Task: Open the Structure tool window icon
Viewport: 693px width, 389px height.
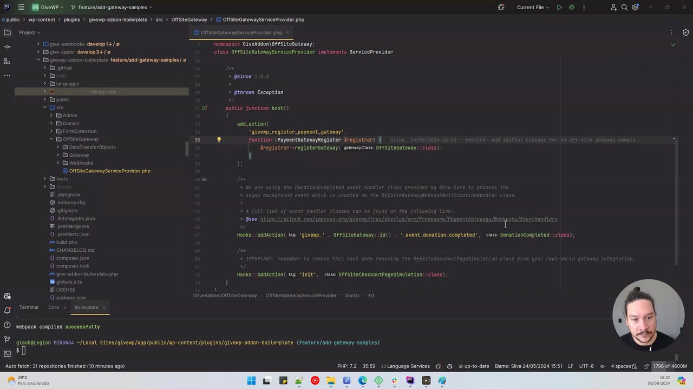Action: [x=7, y=62]
